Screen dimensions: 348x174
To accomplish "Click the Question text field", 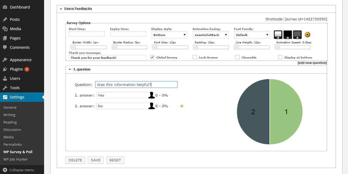I will tap(136, 85).
